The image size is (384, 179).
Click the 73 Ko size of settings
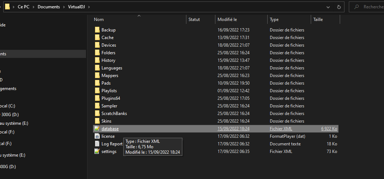(x=332, y=152)
